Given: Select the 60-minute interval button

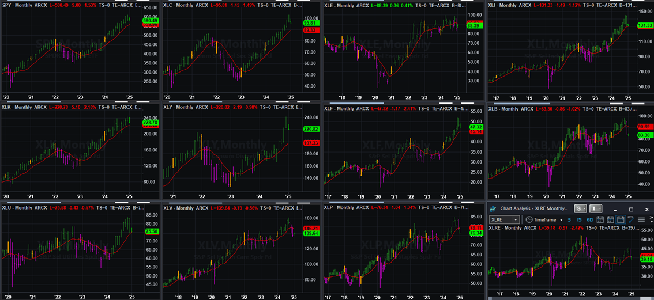Looking at the screenshot, I should [x=590, y=219].
